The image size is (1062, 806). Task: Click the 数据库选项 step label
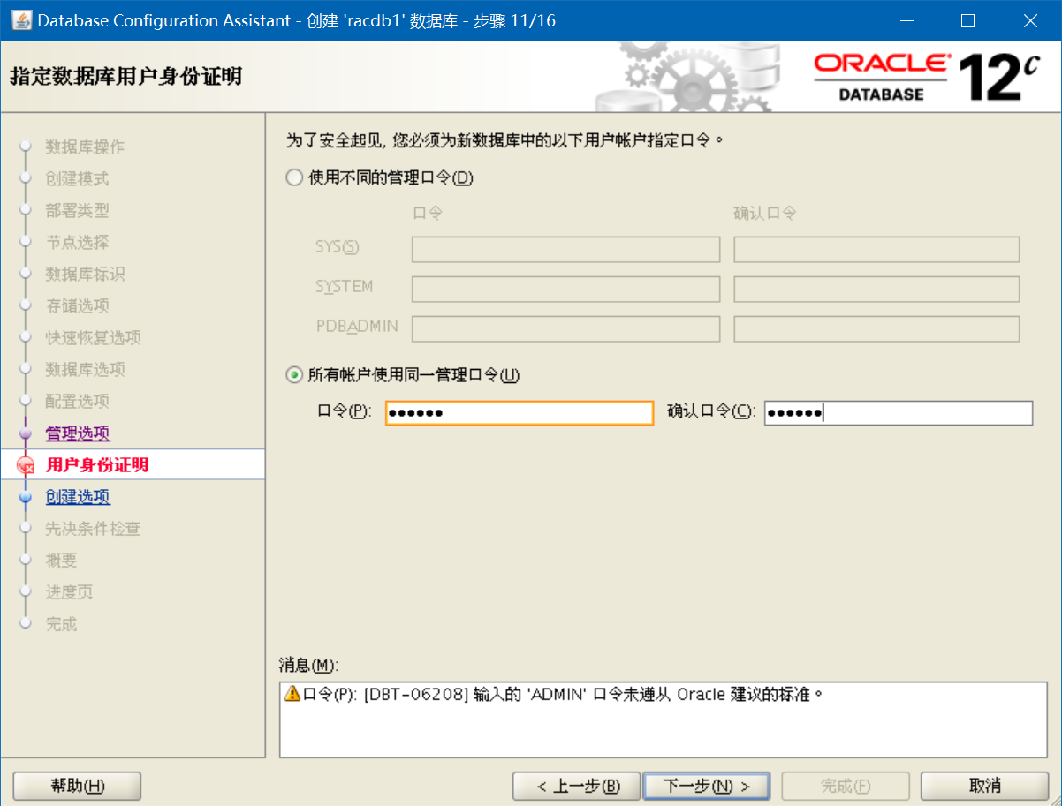[x=85, y=370]
